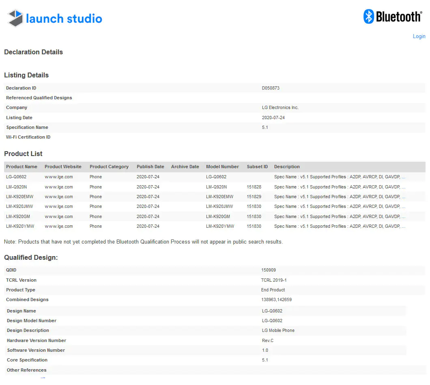Click the Qualified Design heading
Viewport: 430px width, 385px height.
(x=31, y=258)
